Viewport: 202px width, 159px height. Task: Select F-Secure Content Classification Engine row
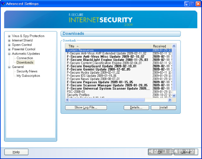coord(119,63)
